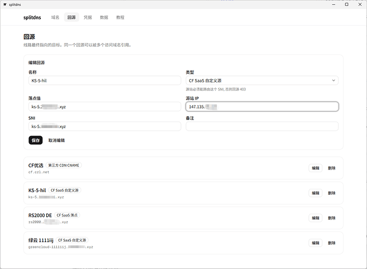Viewport: 367px width, 269px height.
Task: Maximize the splitdns window
Action: tap(347, 4)
